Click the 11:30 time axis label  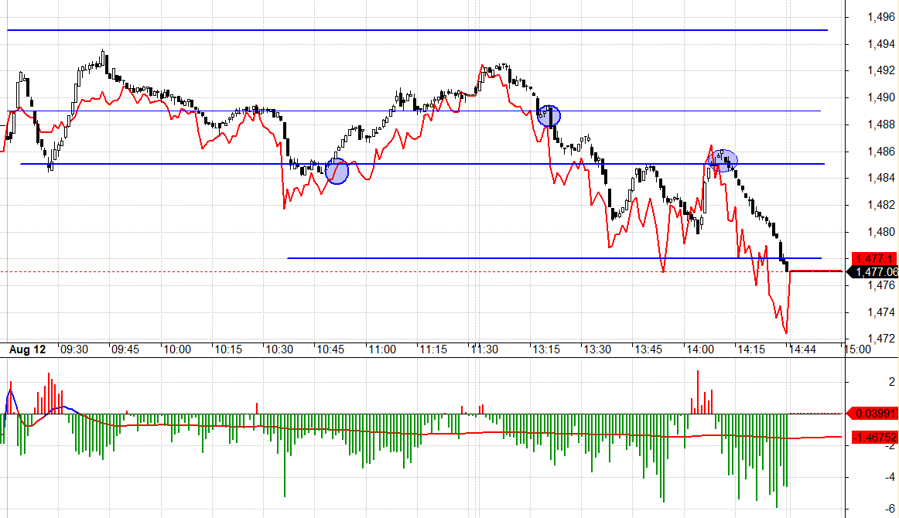(x=484, y=349)
